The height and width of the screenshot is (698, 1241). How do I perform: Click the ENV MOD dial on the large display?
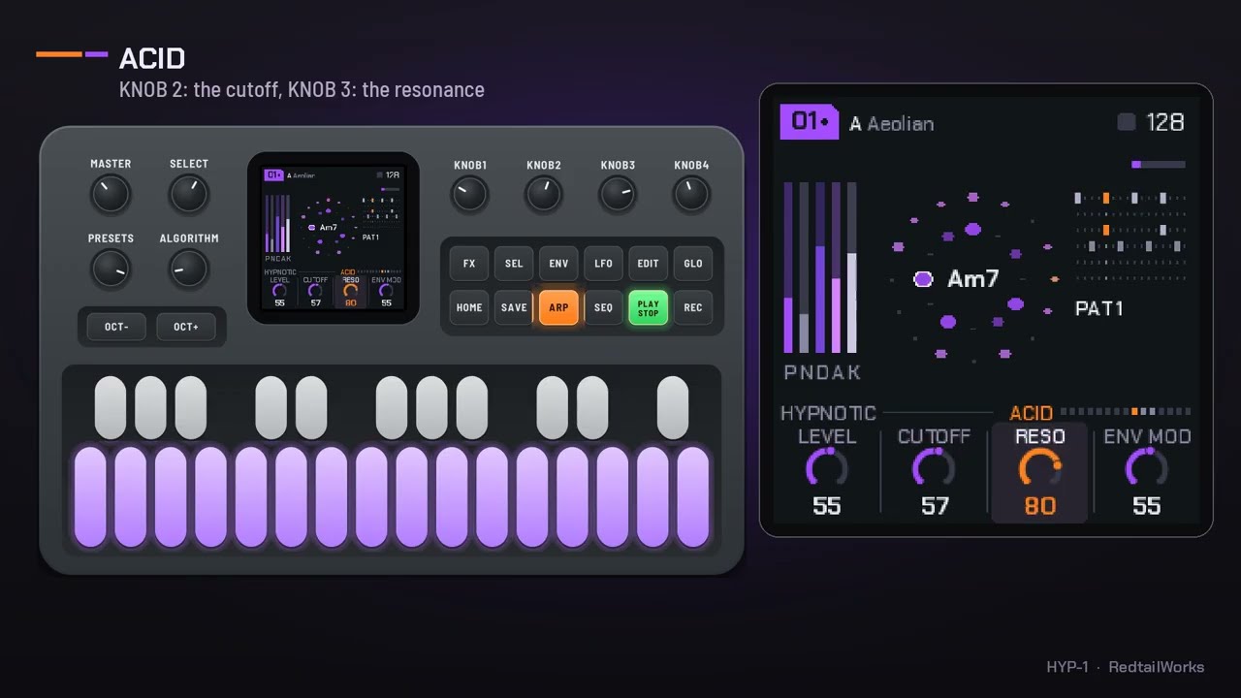click(1147, 468)
